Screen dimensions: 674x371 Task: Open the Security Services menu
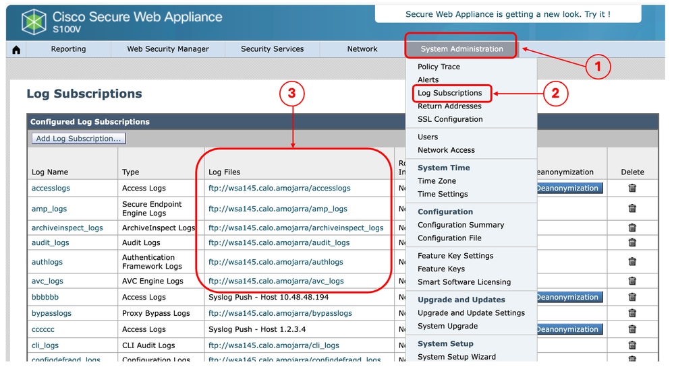[x=272, y=49]
